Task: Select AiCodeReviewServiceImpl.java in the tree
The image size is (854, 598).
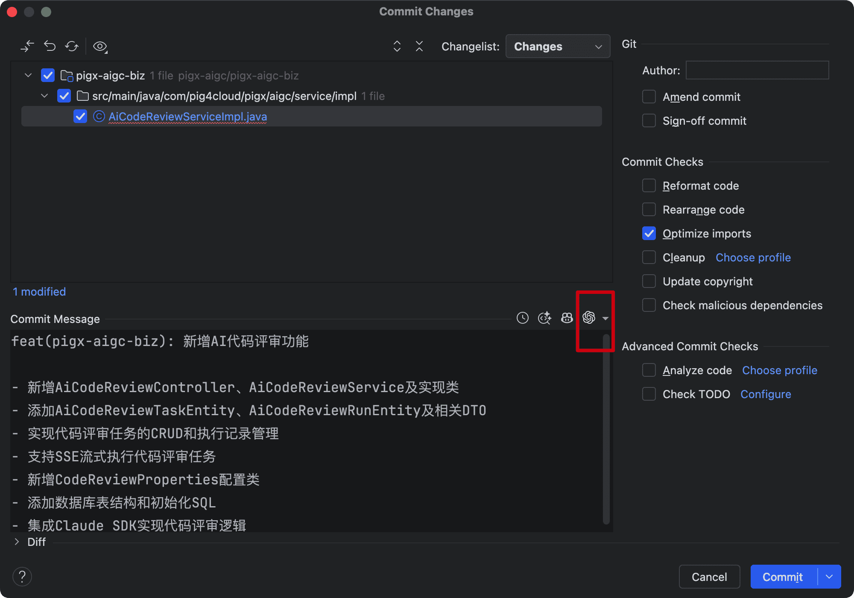Action: point(187,116)
